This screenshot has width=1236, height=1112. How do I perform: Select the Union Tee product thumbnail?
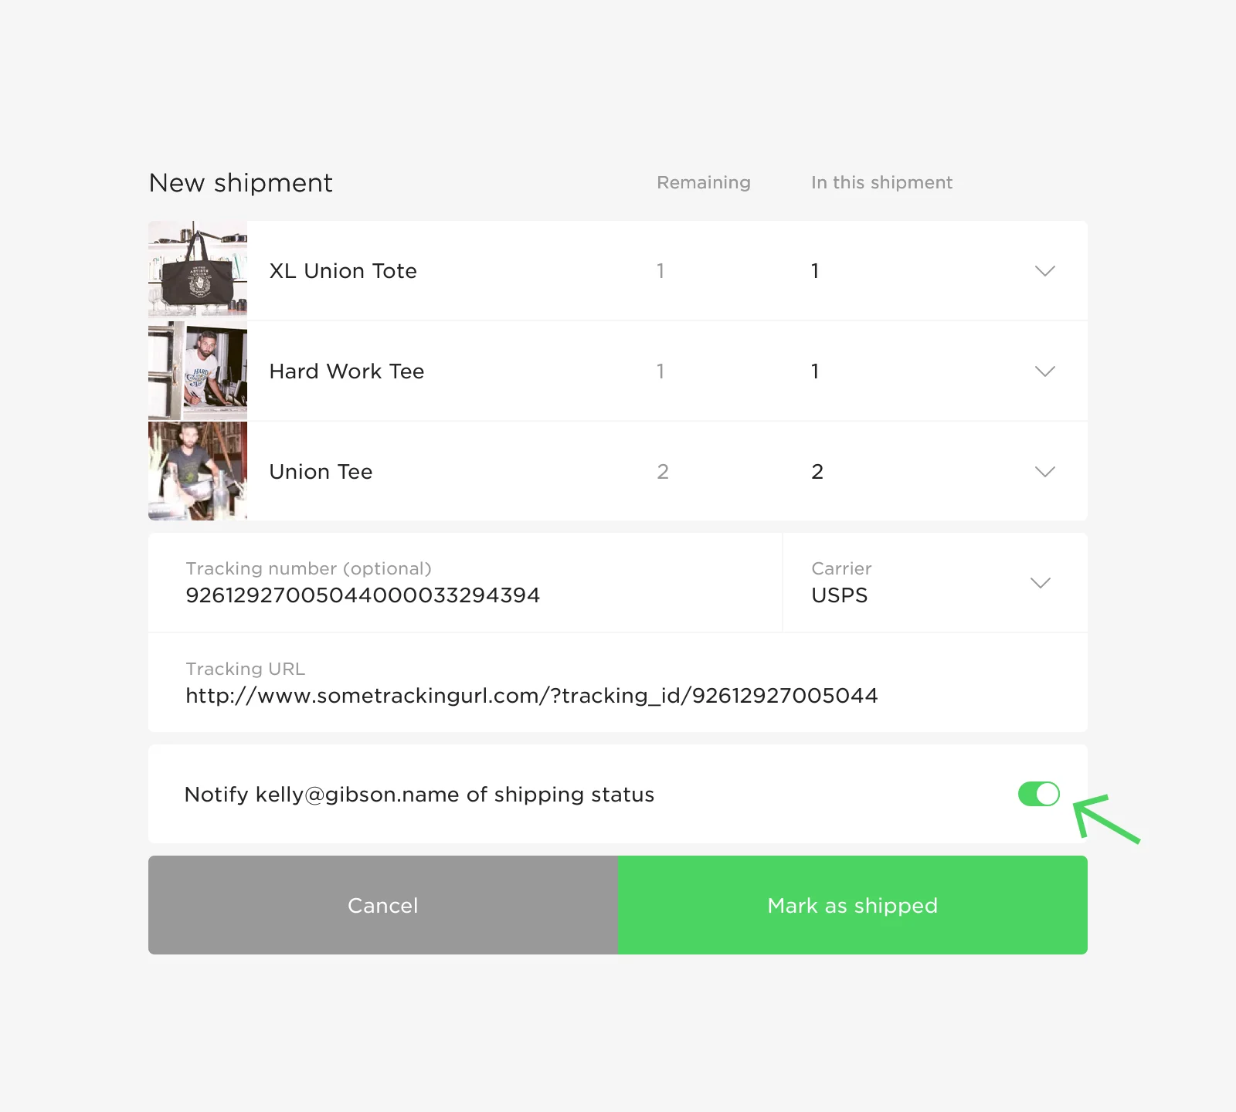click(198, 471)
